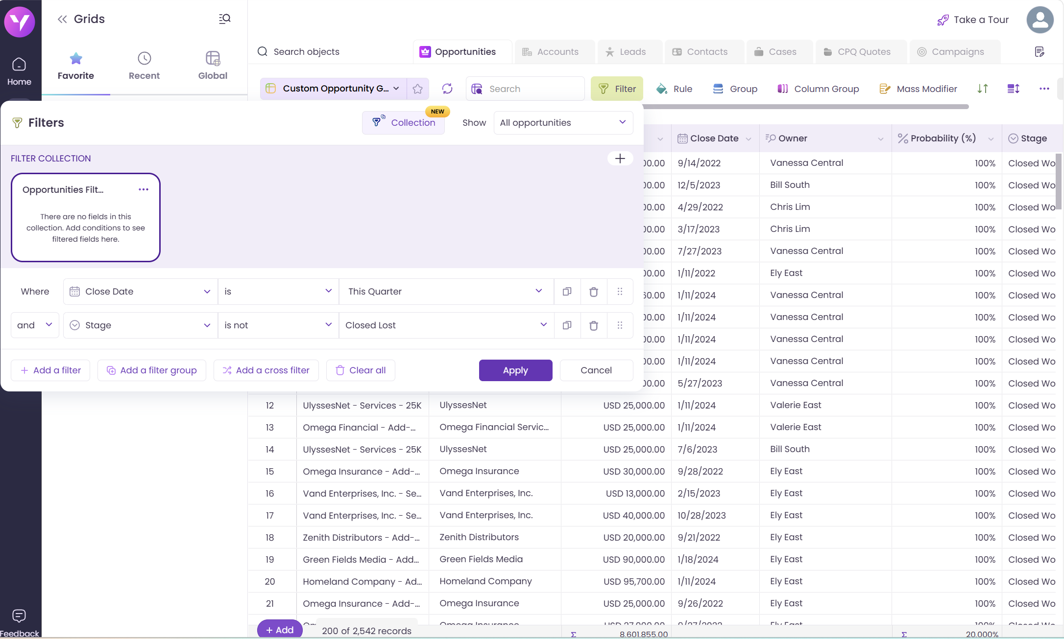The image size is (1064, 639).
Task: Open more toolbar options
Action: [x=1044, y=89]
